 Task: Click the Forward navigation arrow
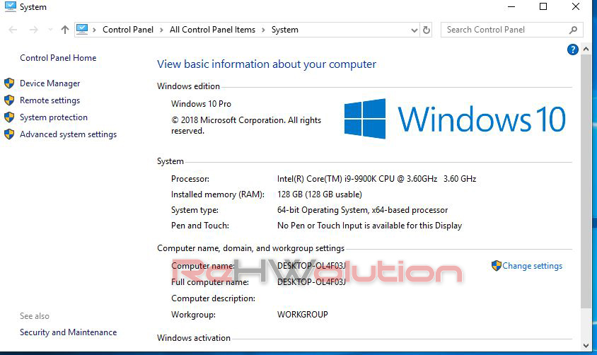coord(33,30)
